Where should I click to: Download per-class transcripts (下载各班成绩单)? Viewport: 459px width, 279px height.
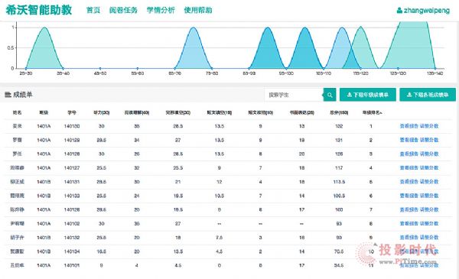428,95
